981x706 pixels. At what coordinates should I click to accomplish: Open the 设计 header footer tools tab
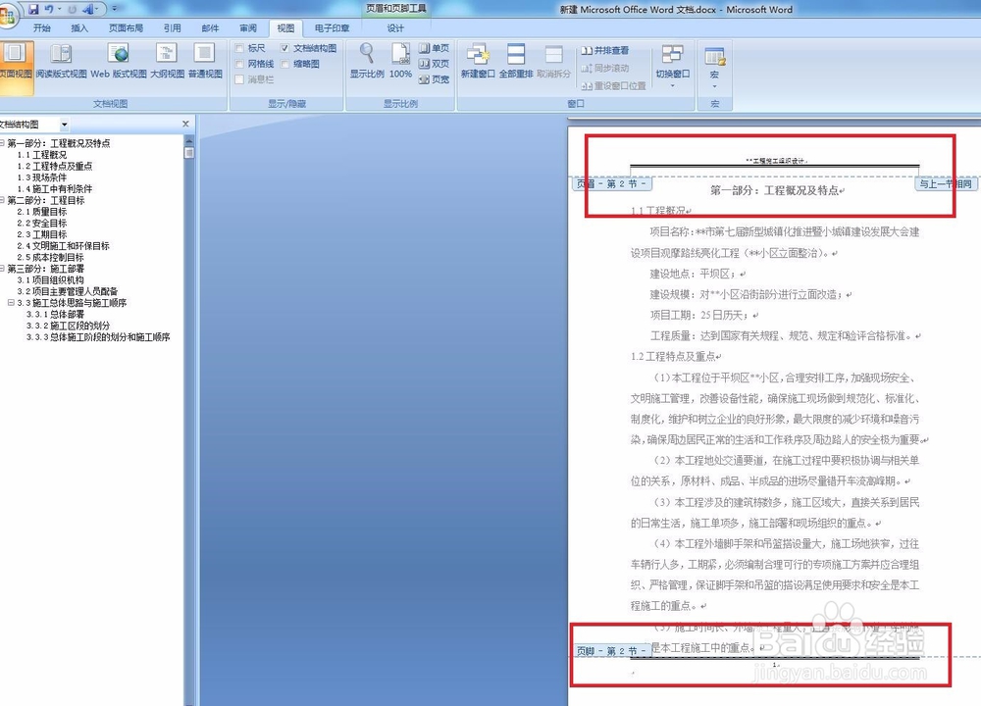coord(395,28)
